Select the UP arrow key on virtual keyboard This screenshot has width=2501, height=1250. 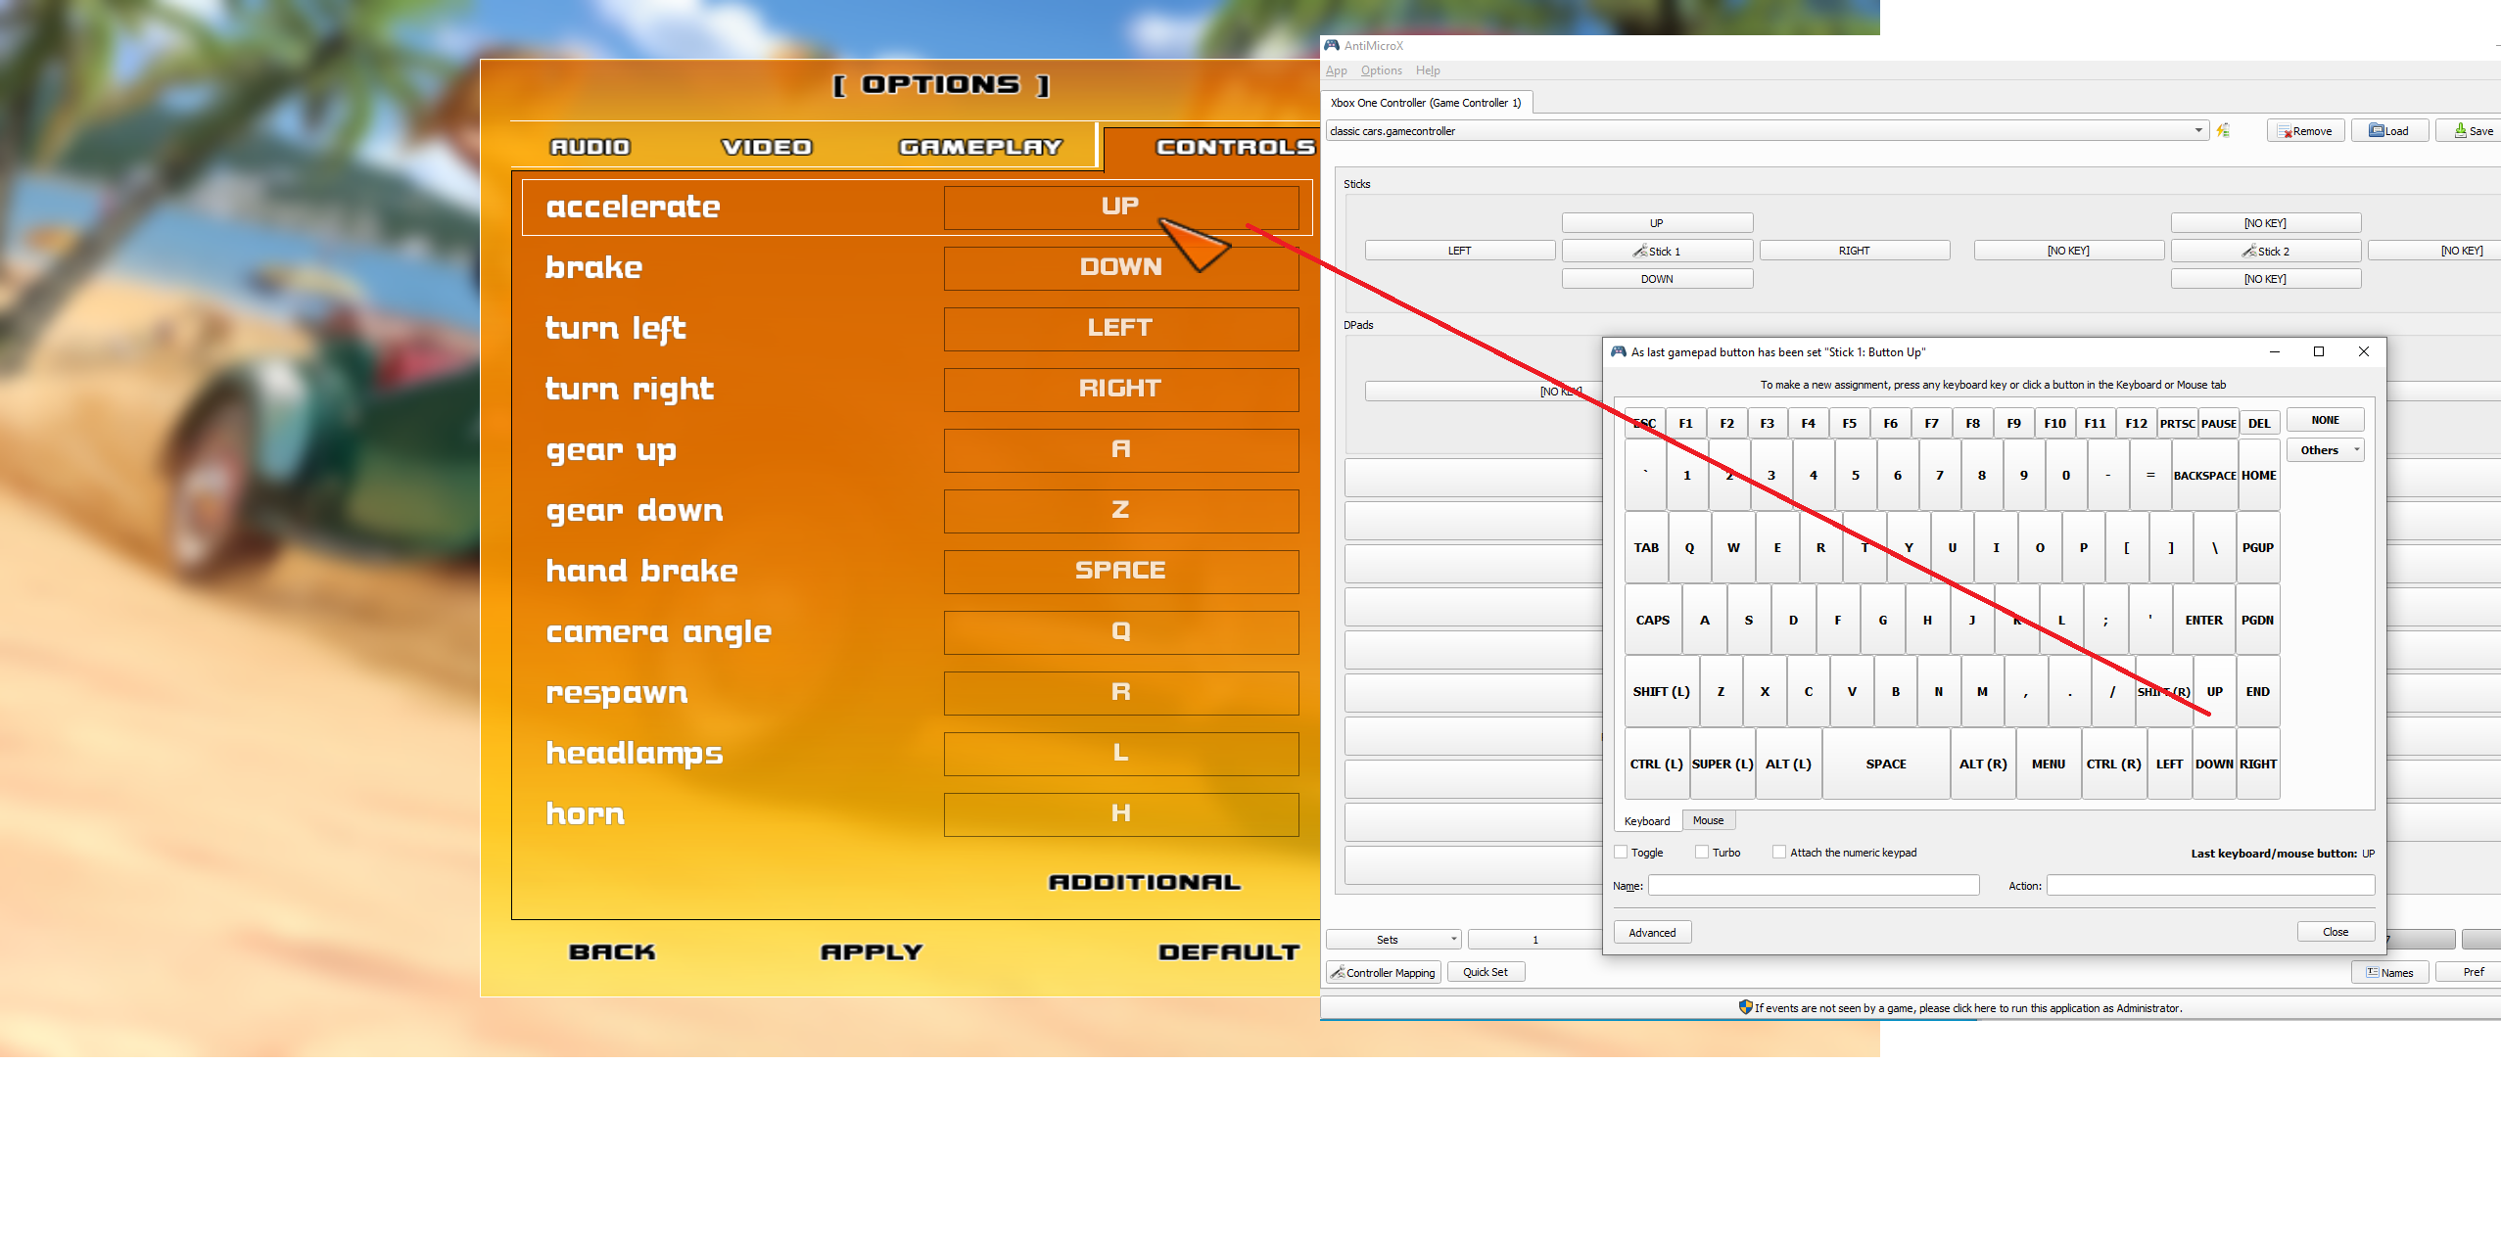click(x=2214, y=691)
